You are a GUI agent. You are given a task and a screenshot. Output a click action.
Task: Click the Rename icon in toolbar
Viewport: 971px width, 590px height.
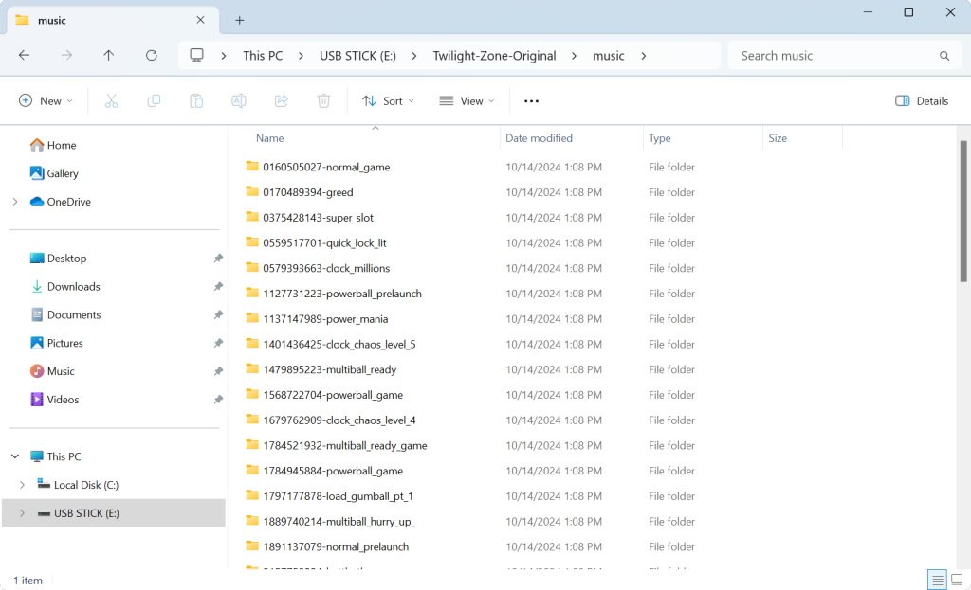click(x=238, y=100)
